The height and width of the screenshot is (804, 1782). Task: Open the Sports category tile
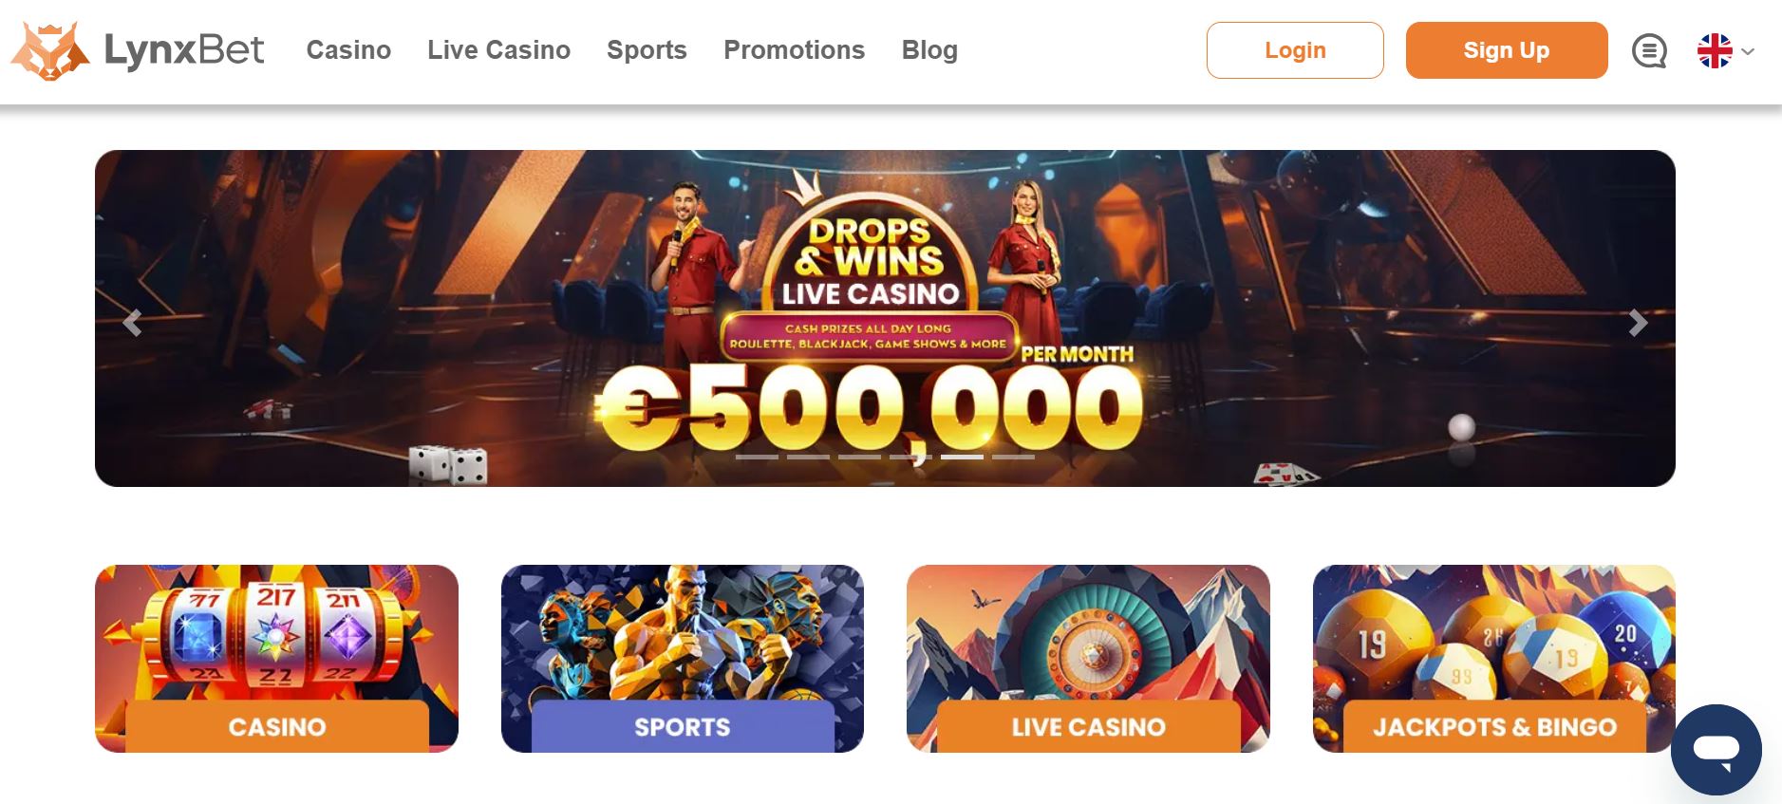tap(683, 659)
